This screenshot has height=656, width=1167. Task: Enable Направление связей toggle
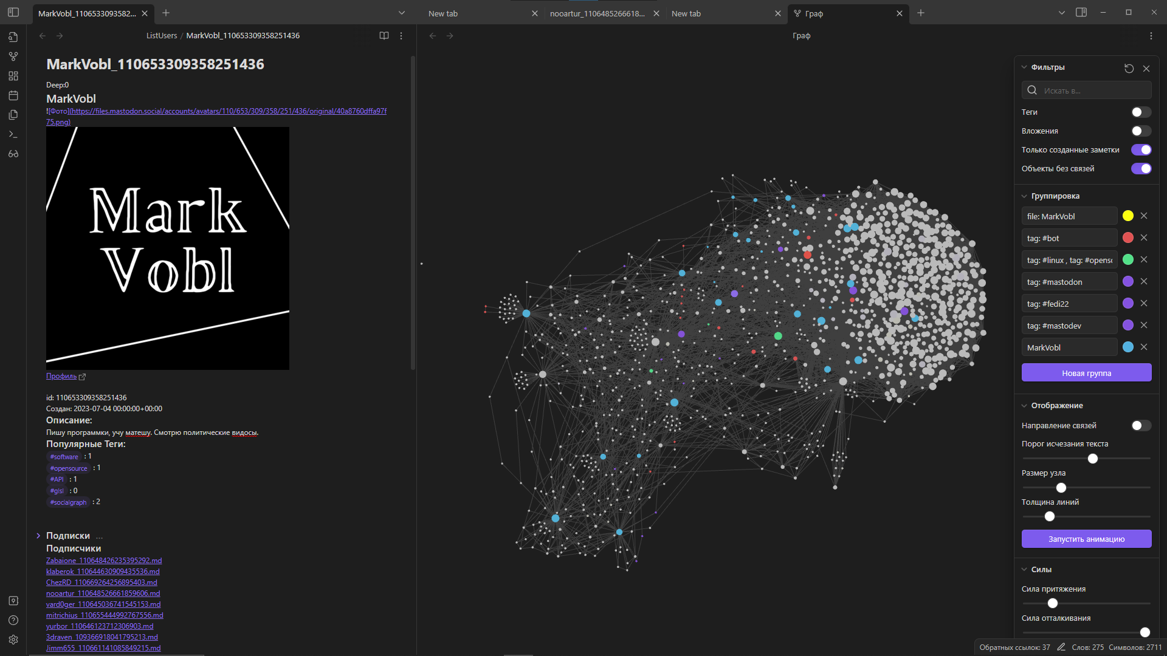(x=1141, y=426)
